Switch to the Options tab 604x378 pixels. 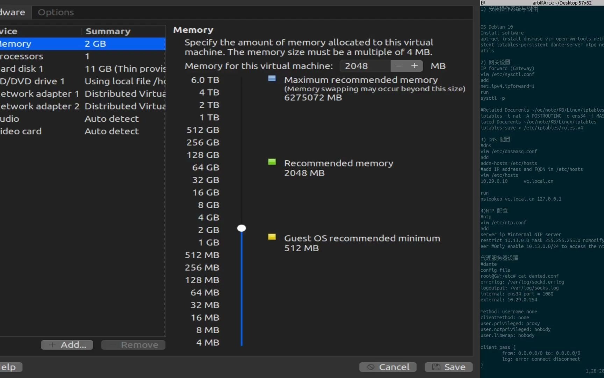[x=56, y=12]
